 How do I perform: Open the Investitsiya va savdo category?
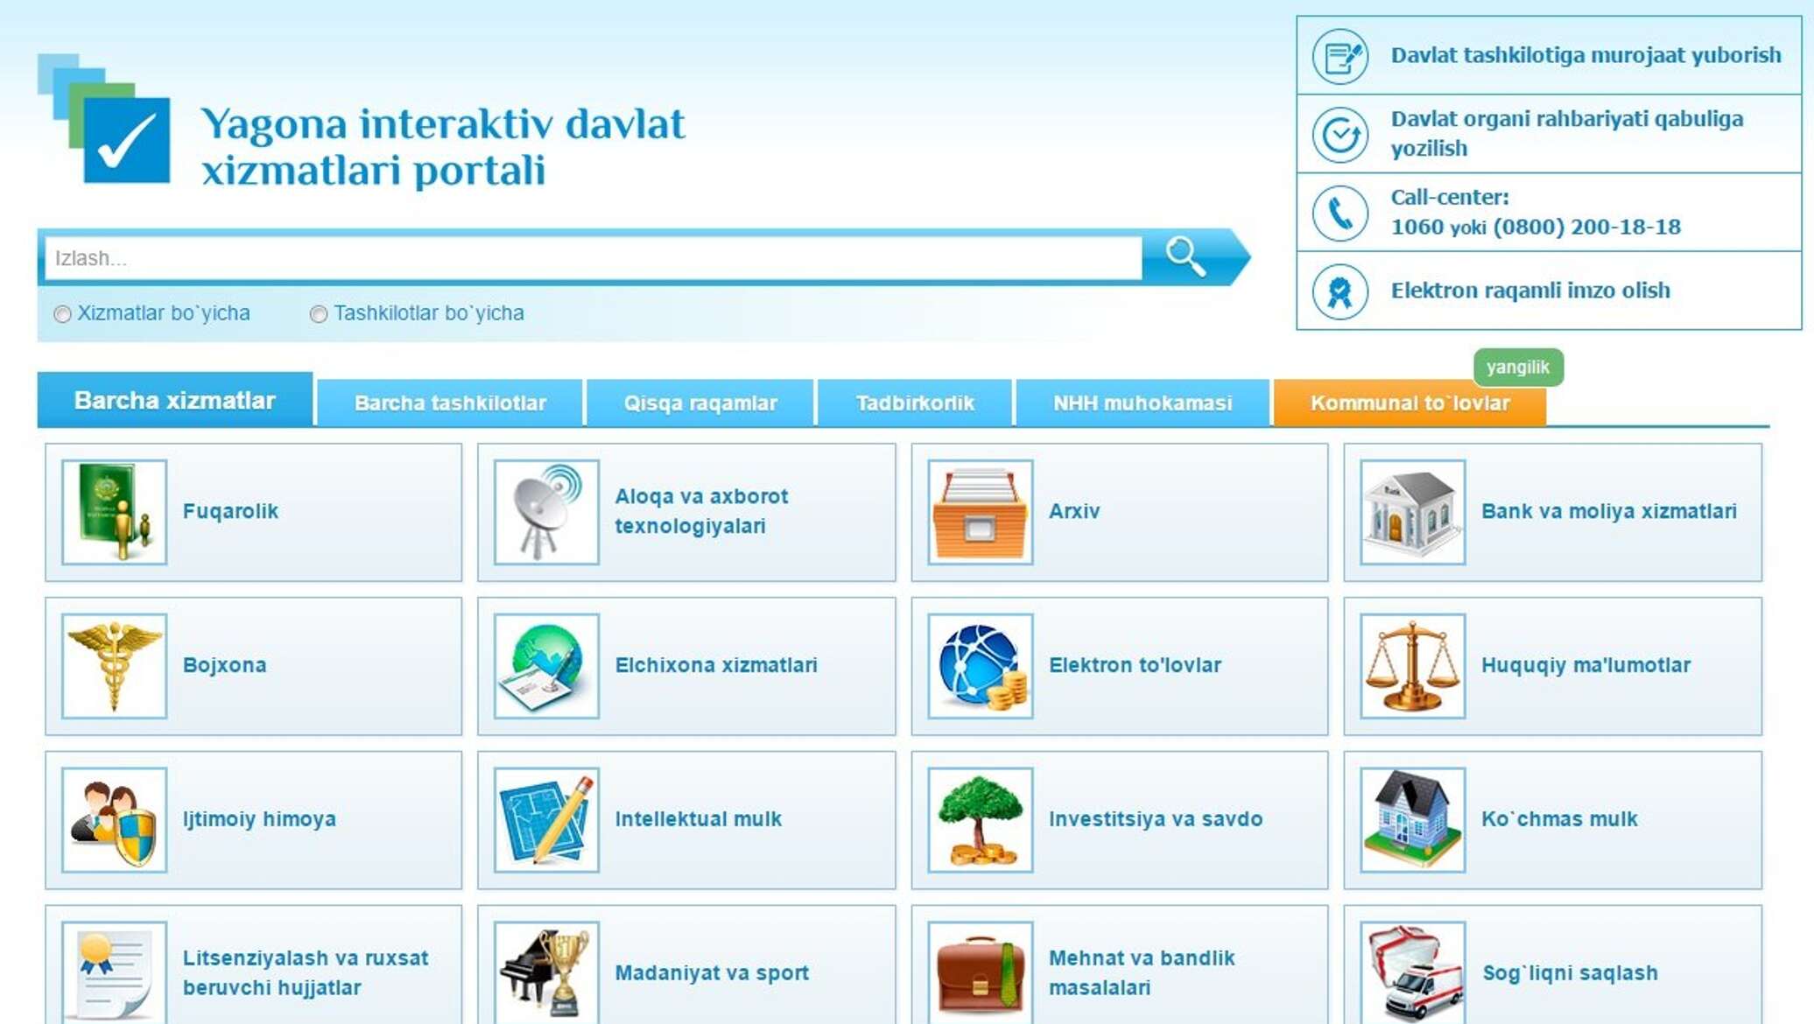pyautogui.click(x=1155, y=819)
